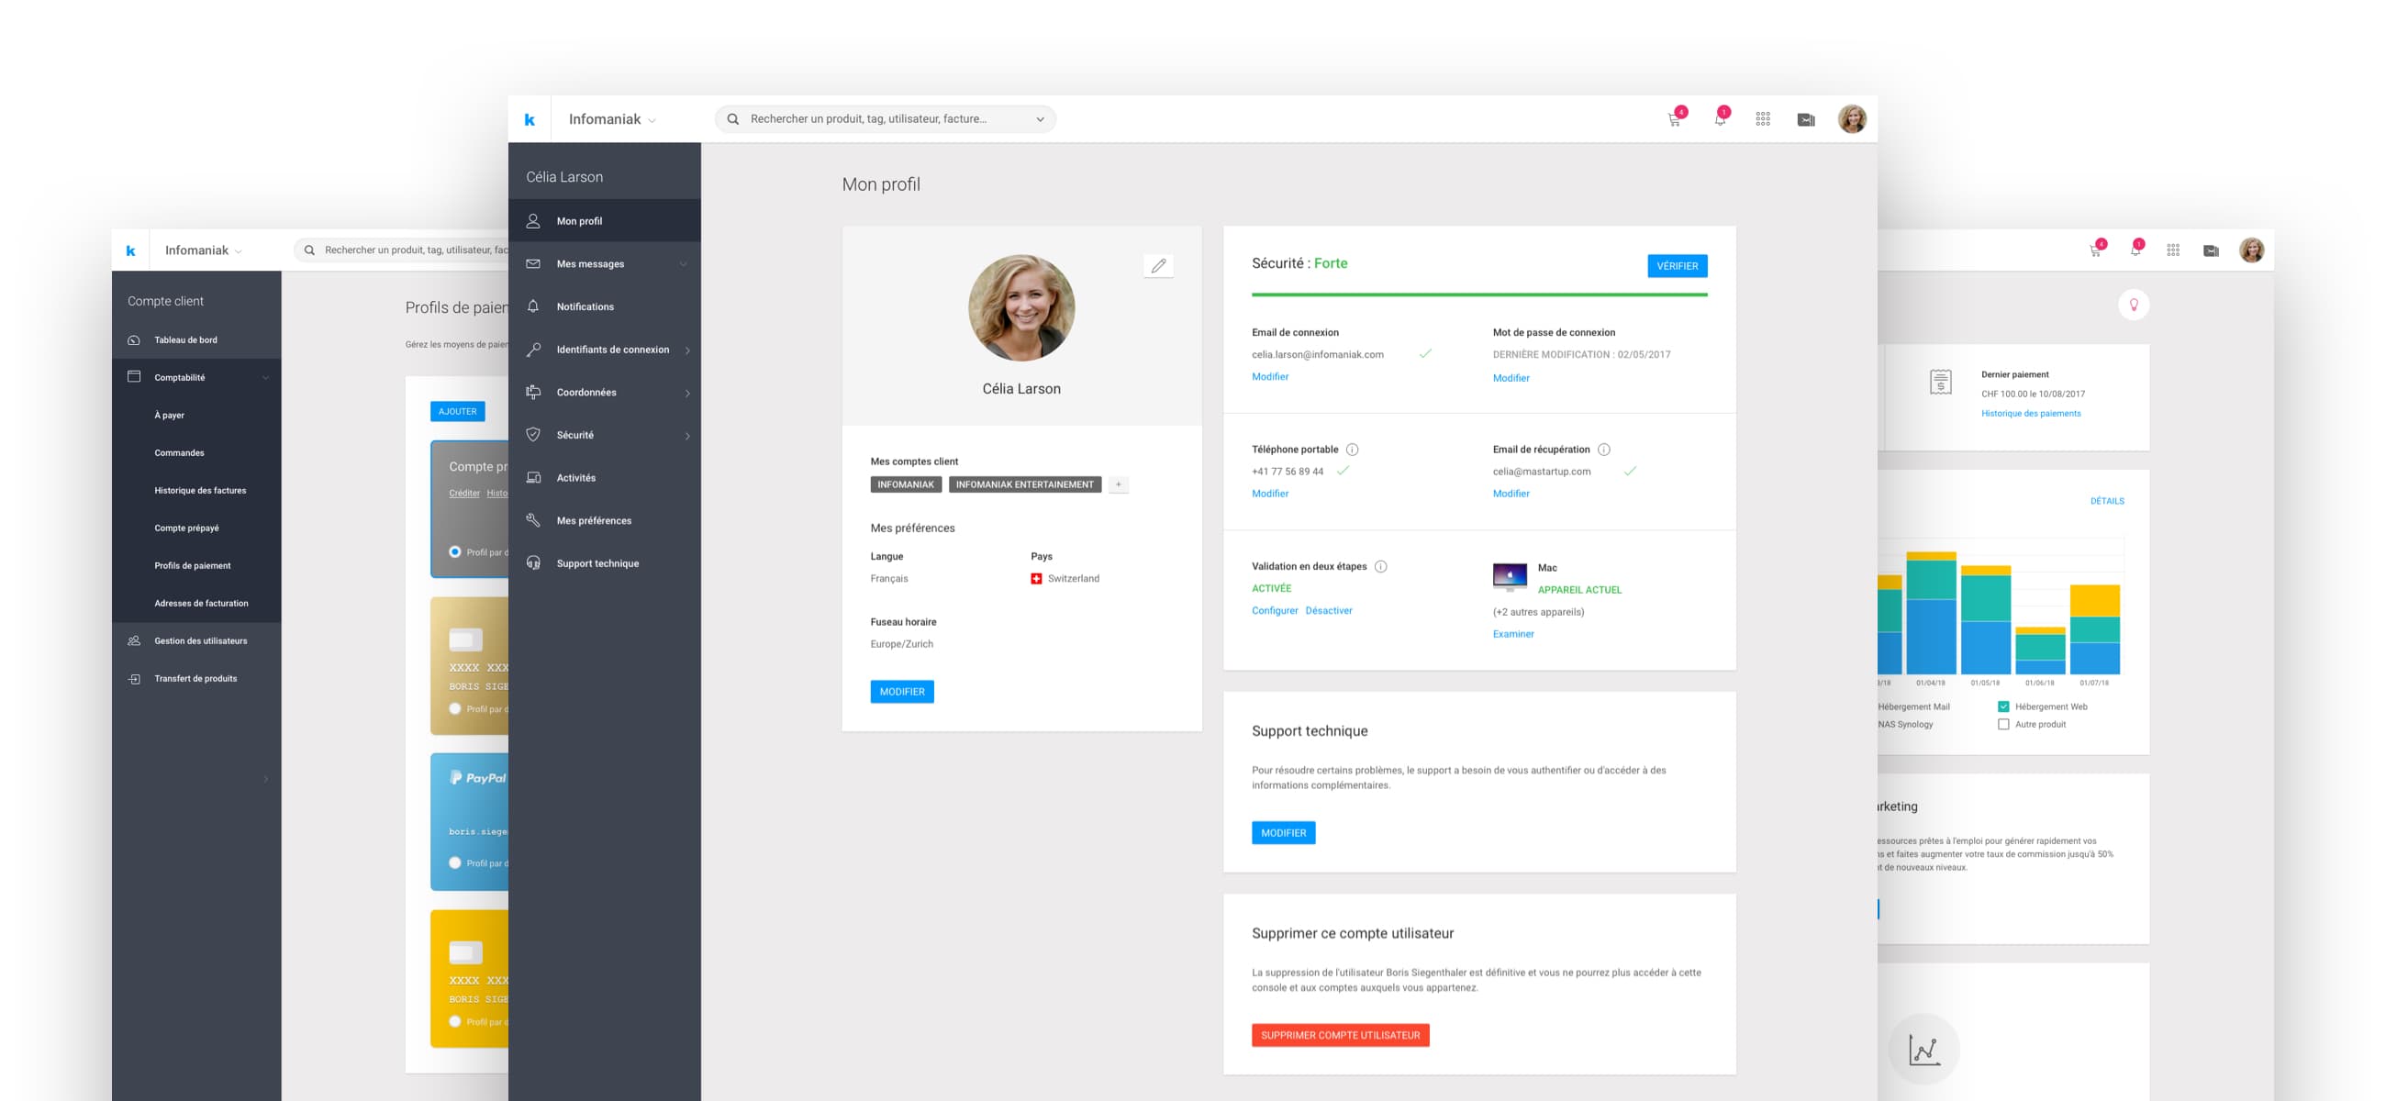
Task: Check the Autre produit checkbox
Action: click(2003, 724)
